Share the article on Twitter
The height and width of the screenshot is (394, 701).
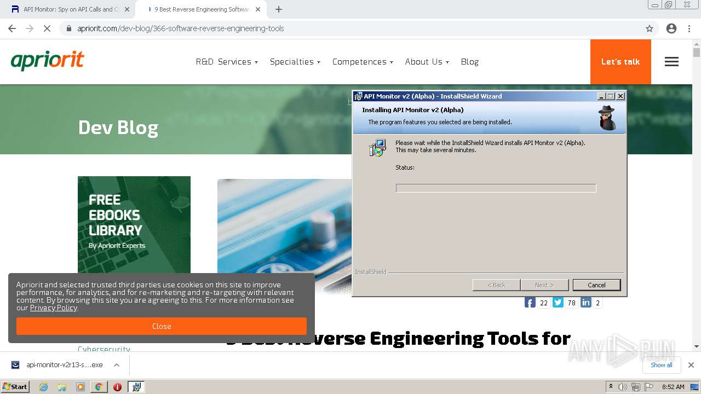pos(558,303)
